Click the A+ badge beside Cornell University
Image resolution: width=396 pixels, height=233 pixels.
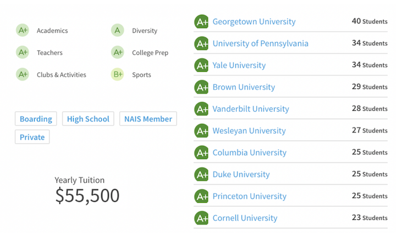(x=201, y=218)
